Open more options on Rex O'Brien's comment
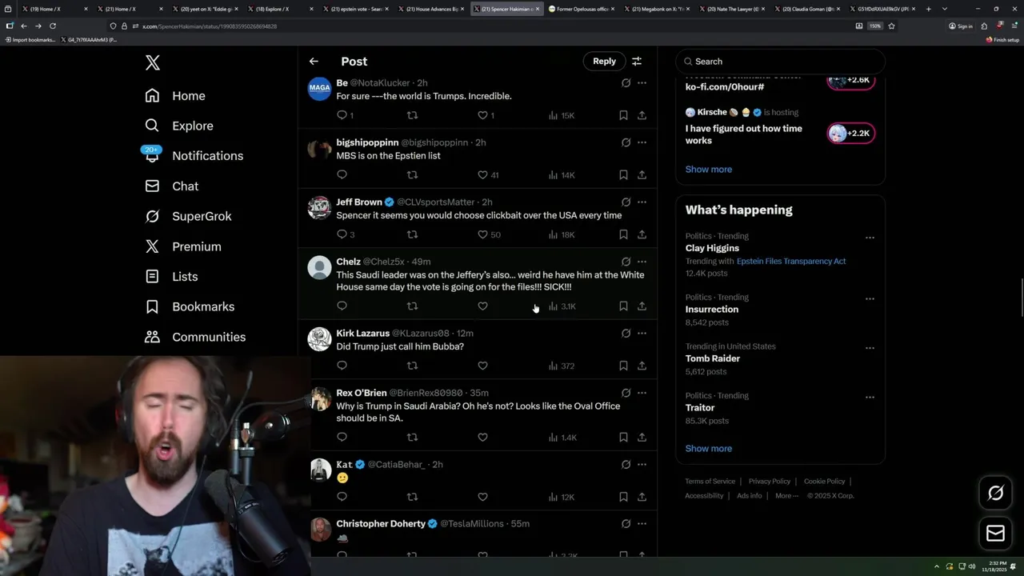The height and width of the screenshot is (576, 1024). coord(642,393)
